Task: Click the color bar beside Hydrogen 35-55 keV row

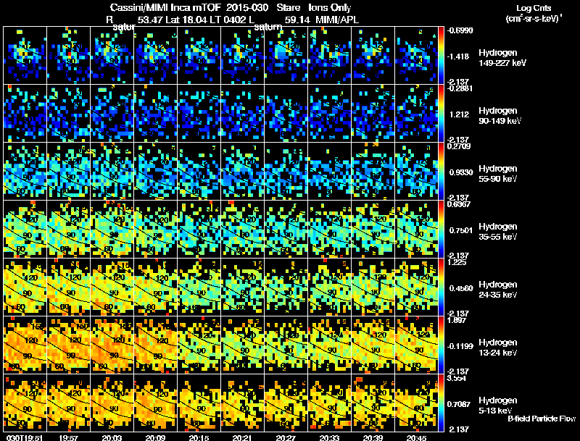Action: [x=441, y=230]
